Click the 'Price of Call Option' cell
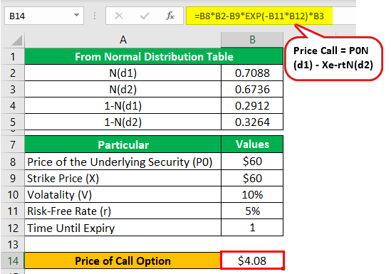Image resolution: width=391 pixels, height=274 pixels. pos(122,260)
